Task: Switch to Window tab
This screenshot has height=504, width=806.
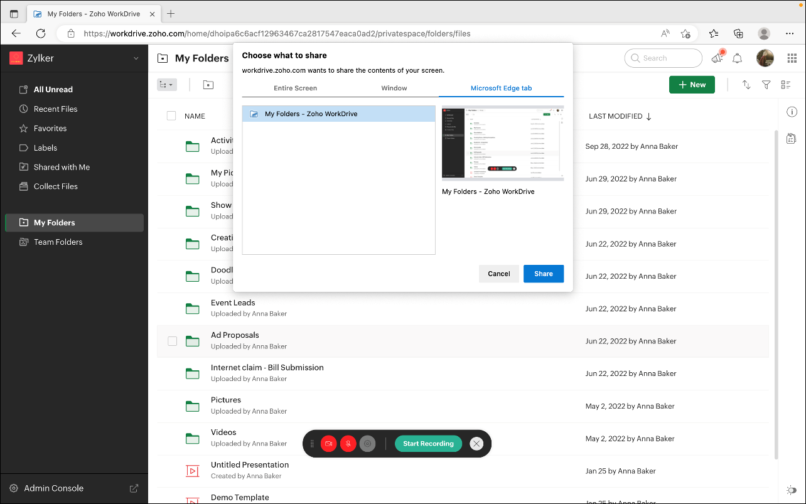Action: (x=394, y=88)
